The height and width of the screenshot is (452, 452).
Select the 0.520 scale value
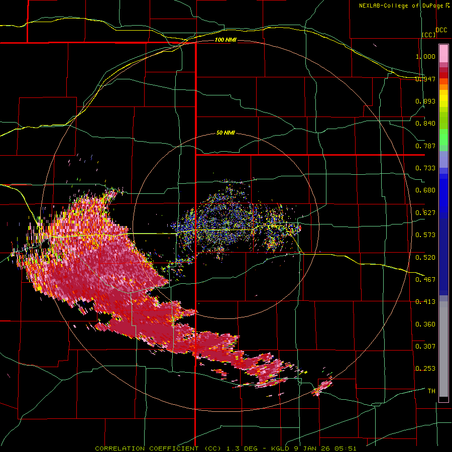coord(425,258)
